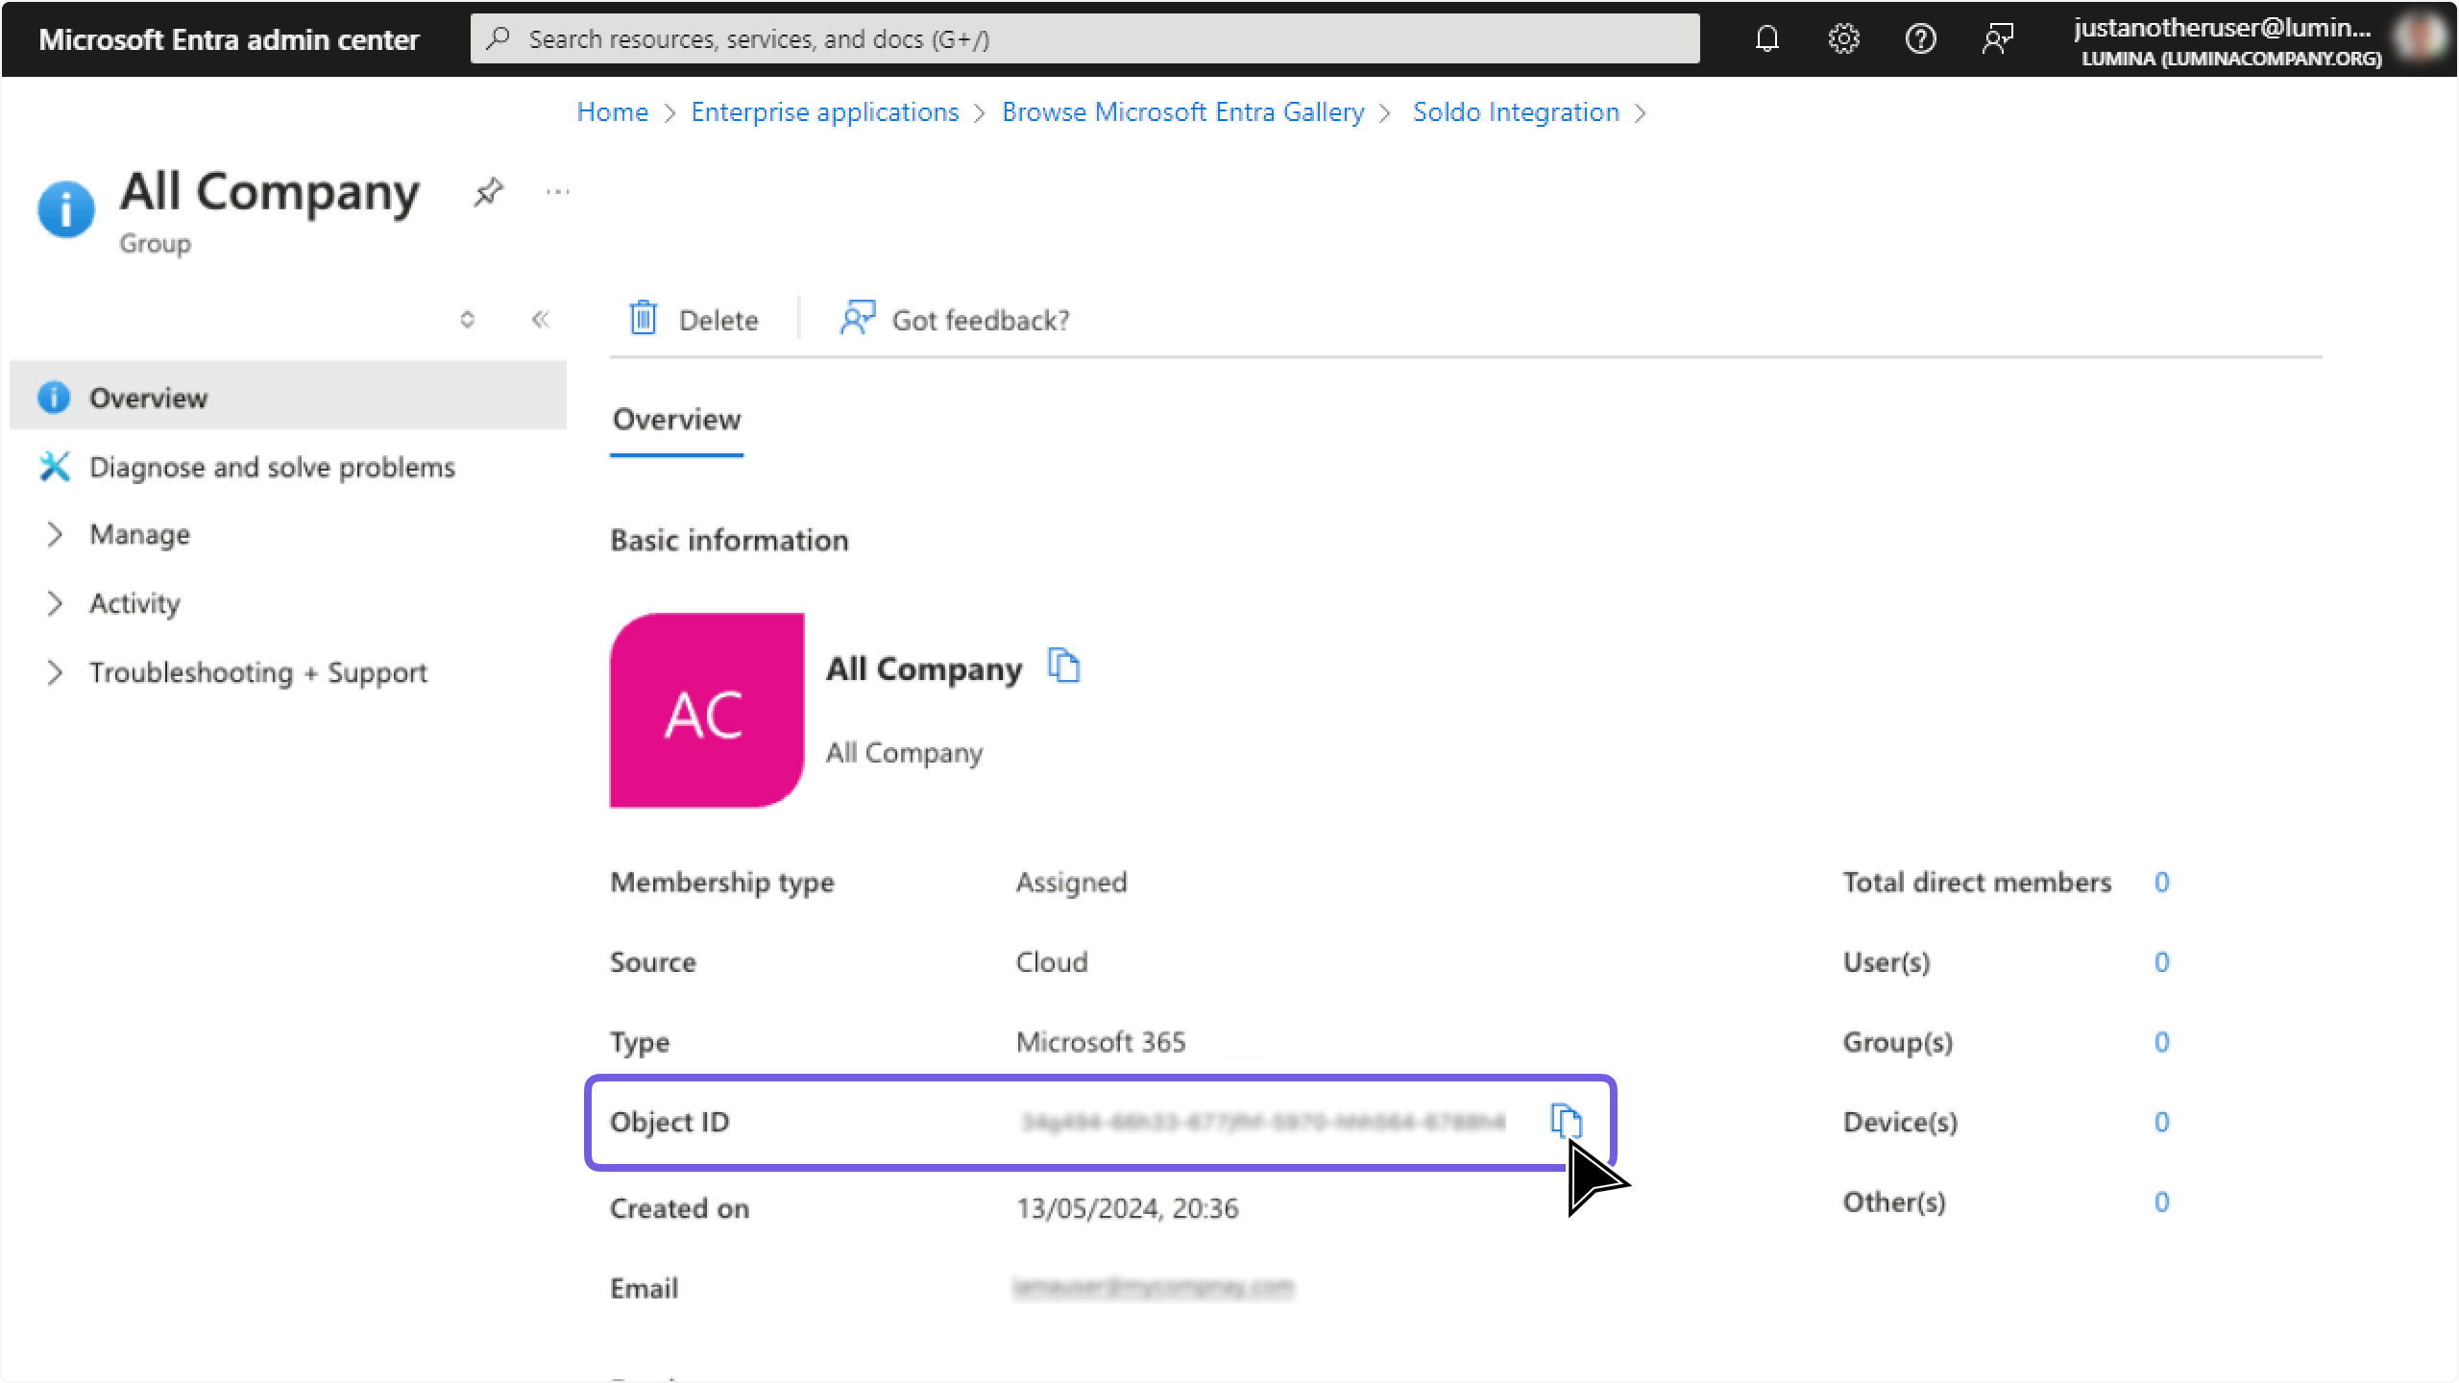Viewport: 2459px width, 1383px height.
Task: Open Browse Microsoft Entra Gallery breadcrumb
Action: 1182,112
